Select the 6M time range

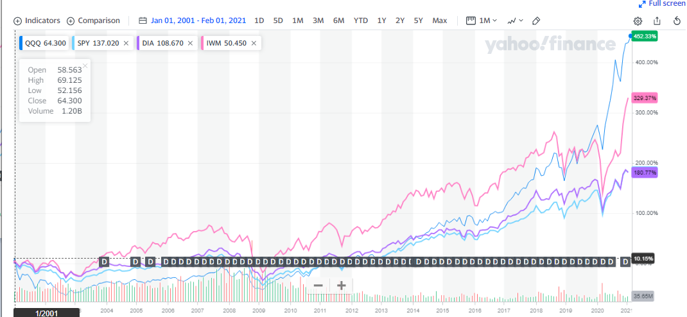(x=338, y=21)
